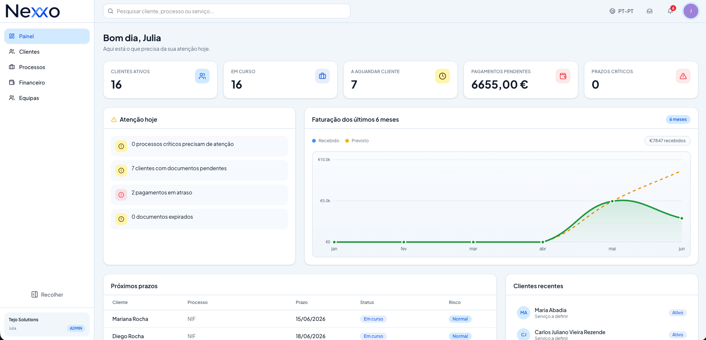Click the CJ avatar for Carlos Juliano
This screenshot has width=706, height=340.
pyautogui.click(x=524, y=334)
